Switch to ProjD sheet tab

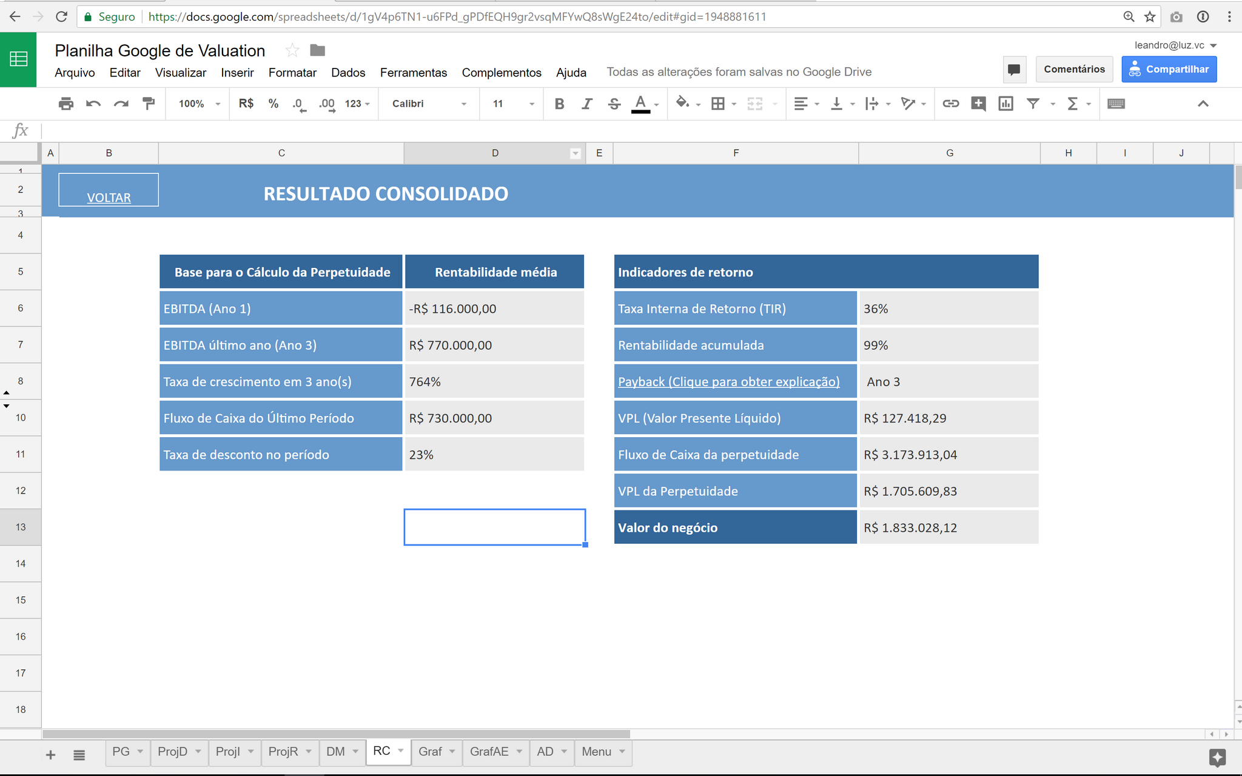point(172,751)
